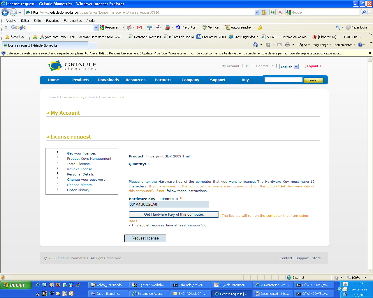This screenshot has height=298, width=373.
Task: Click the Griaule site search input box
Action: coord(283,80)
